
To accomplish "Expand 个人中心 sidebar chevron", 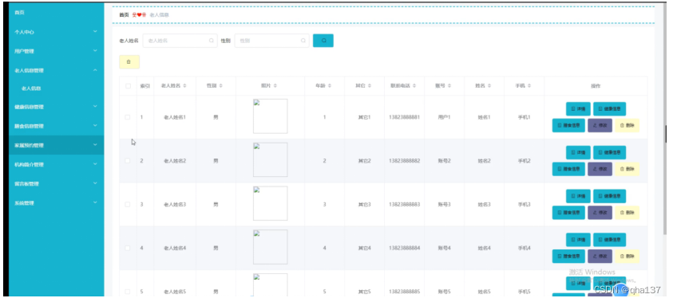I will point(95,32).
